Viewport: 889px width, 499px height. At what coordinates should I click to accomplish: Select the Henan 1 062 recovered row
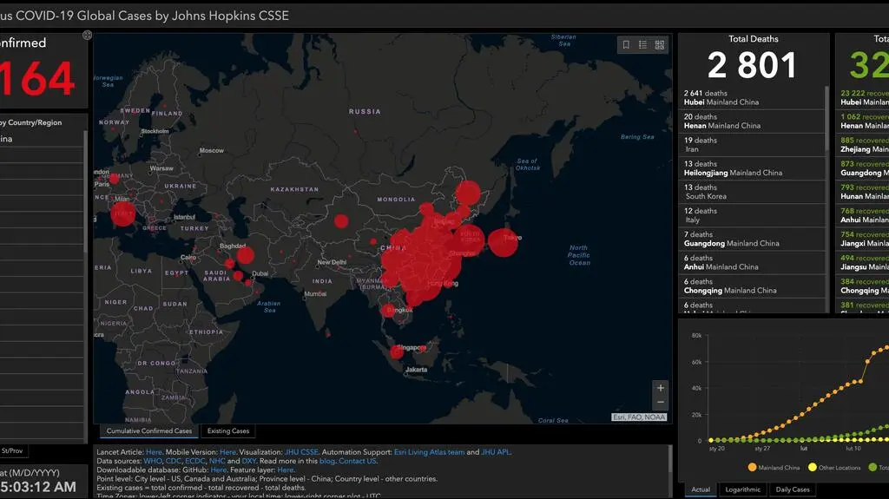pos(863,121)
